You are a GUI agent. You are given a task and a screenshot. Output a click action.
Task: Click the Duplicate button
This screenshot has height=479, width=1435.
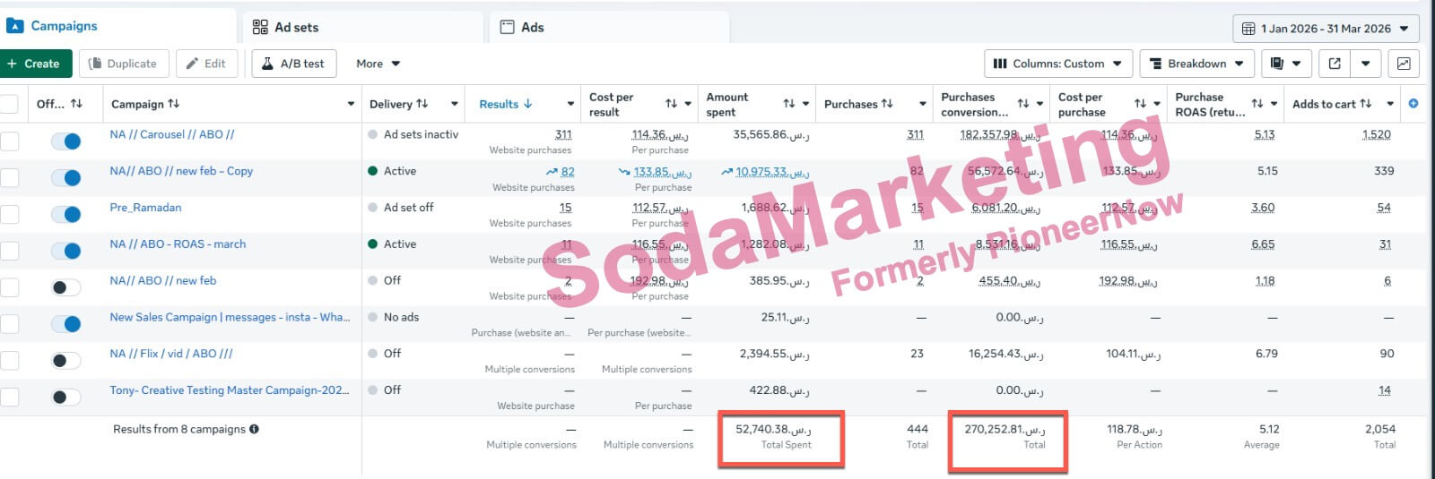click(123, 64)
